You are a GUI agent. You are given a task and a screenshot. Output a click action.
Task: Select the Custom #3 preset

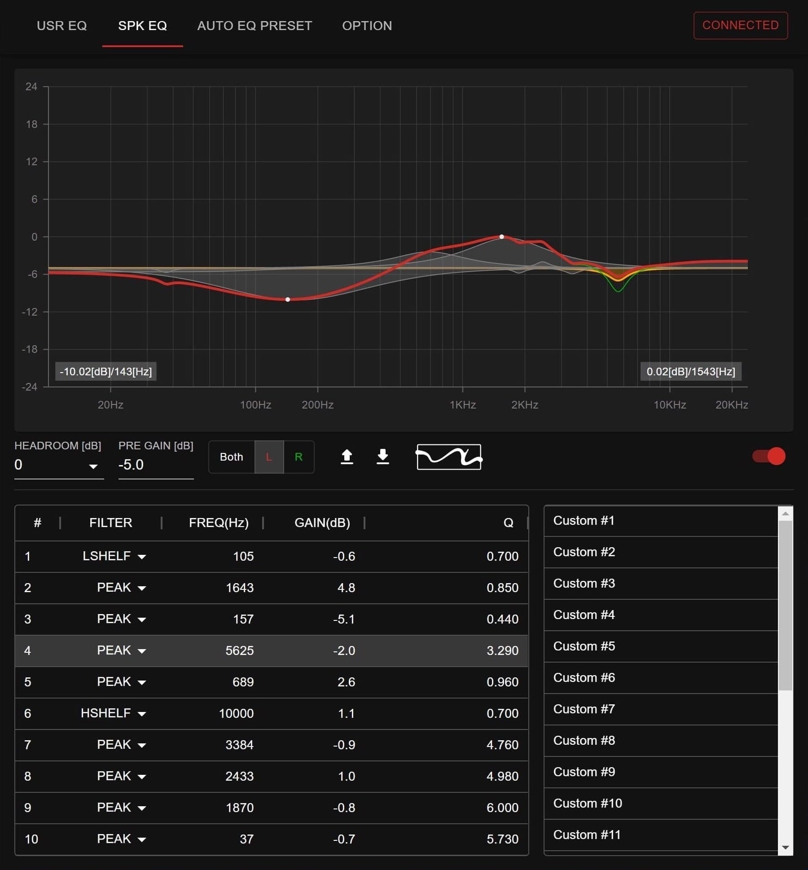(661, 584)
